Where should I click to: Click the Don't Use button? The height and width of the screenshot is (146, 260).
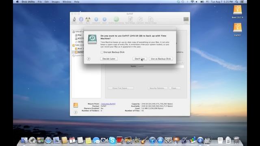(140, 59)
